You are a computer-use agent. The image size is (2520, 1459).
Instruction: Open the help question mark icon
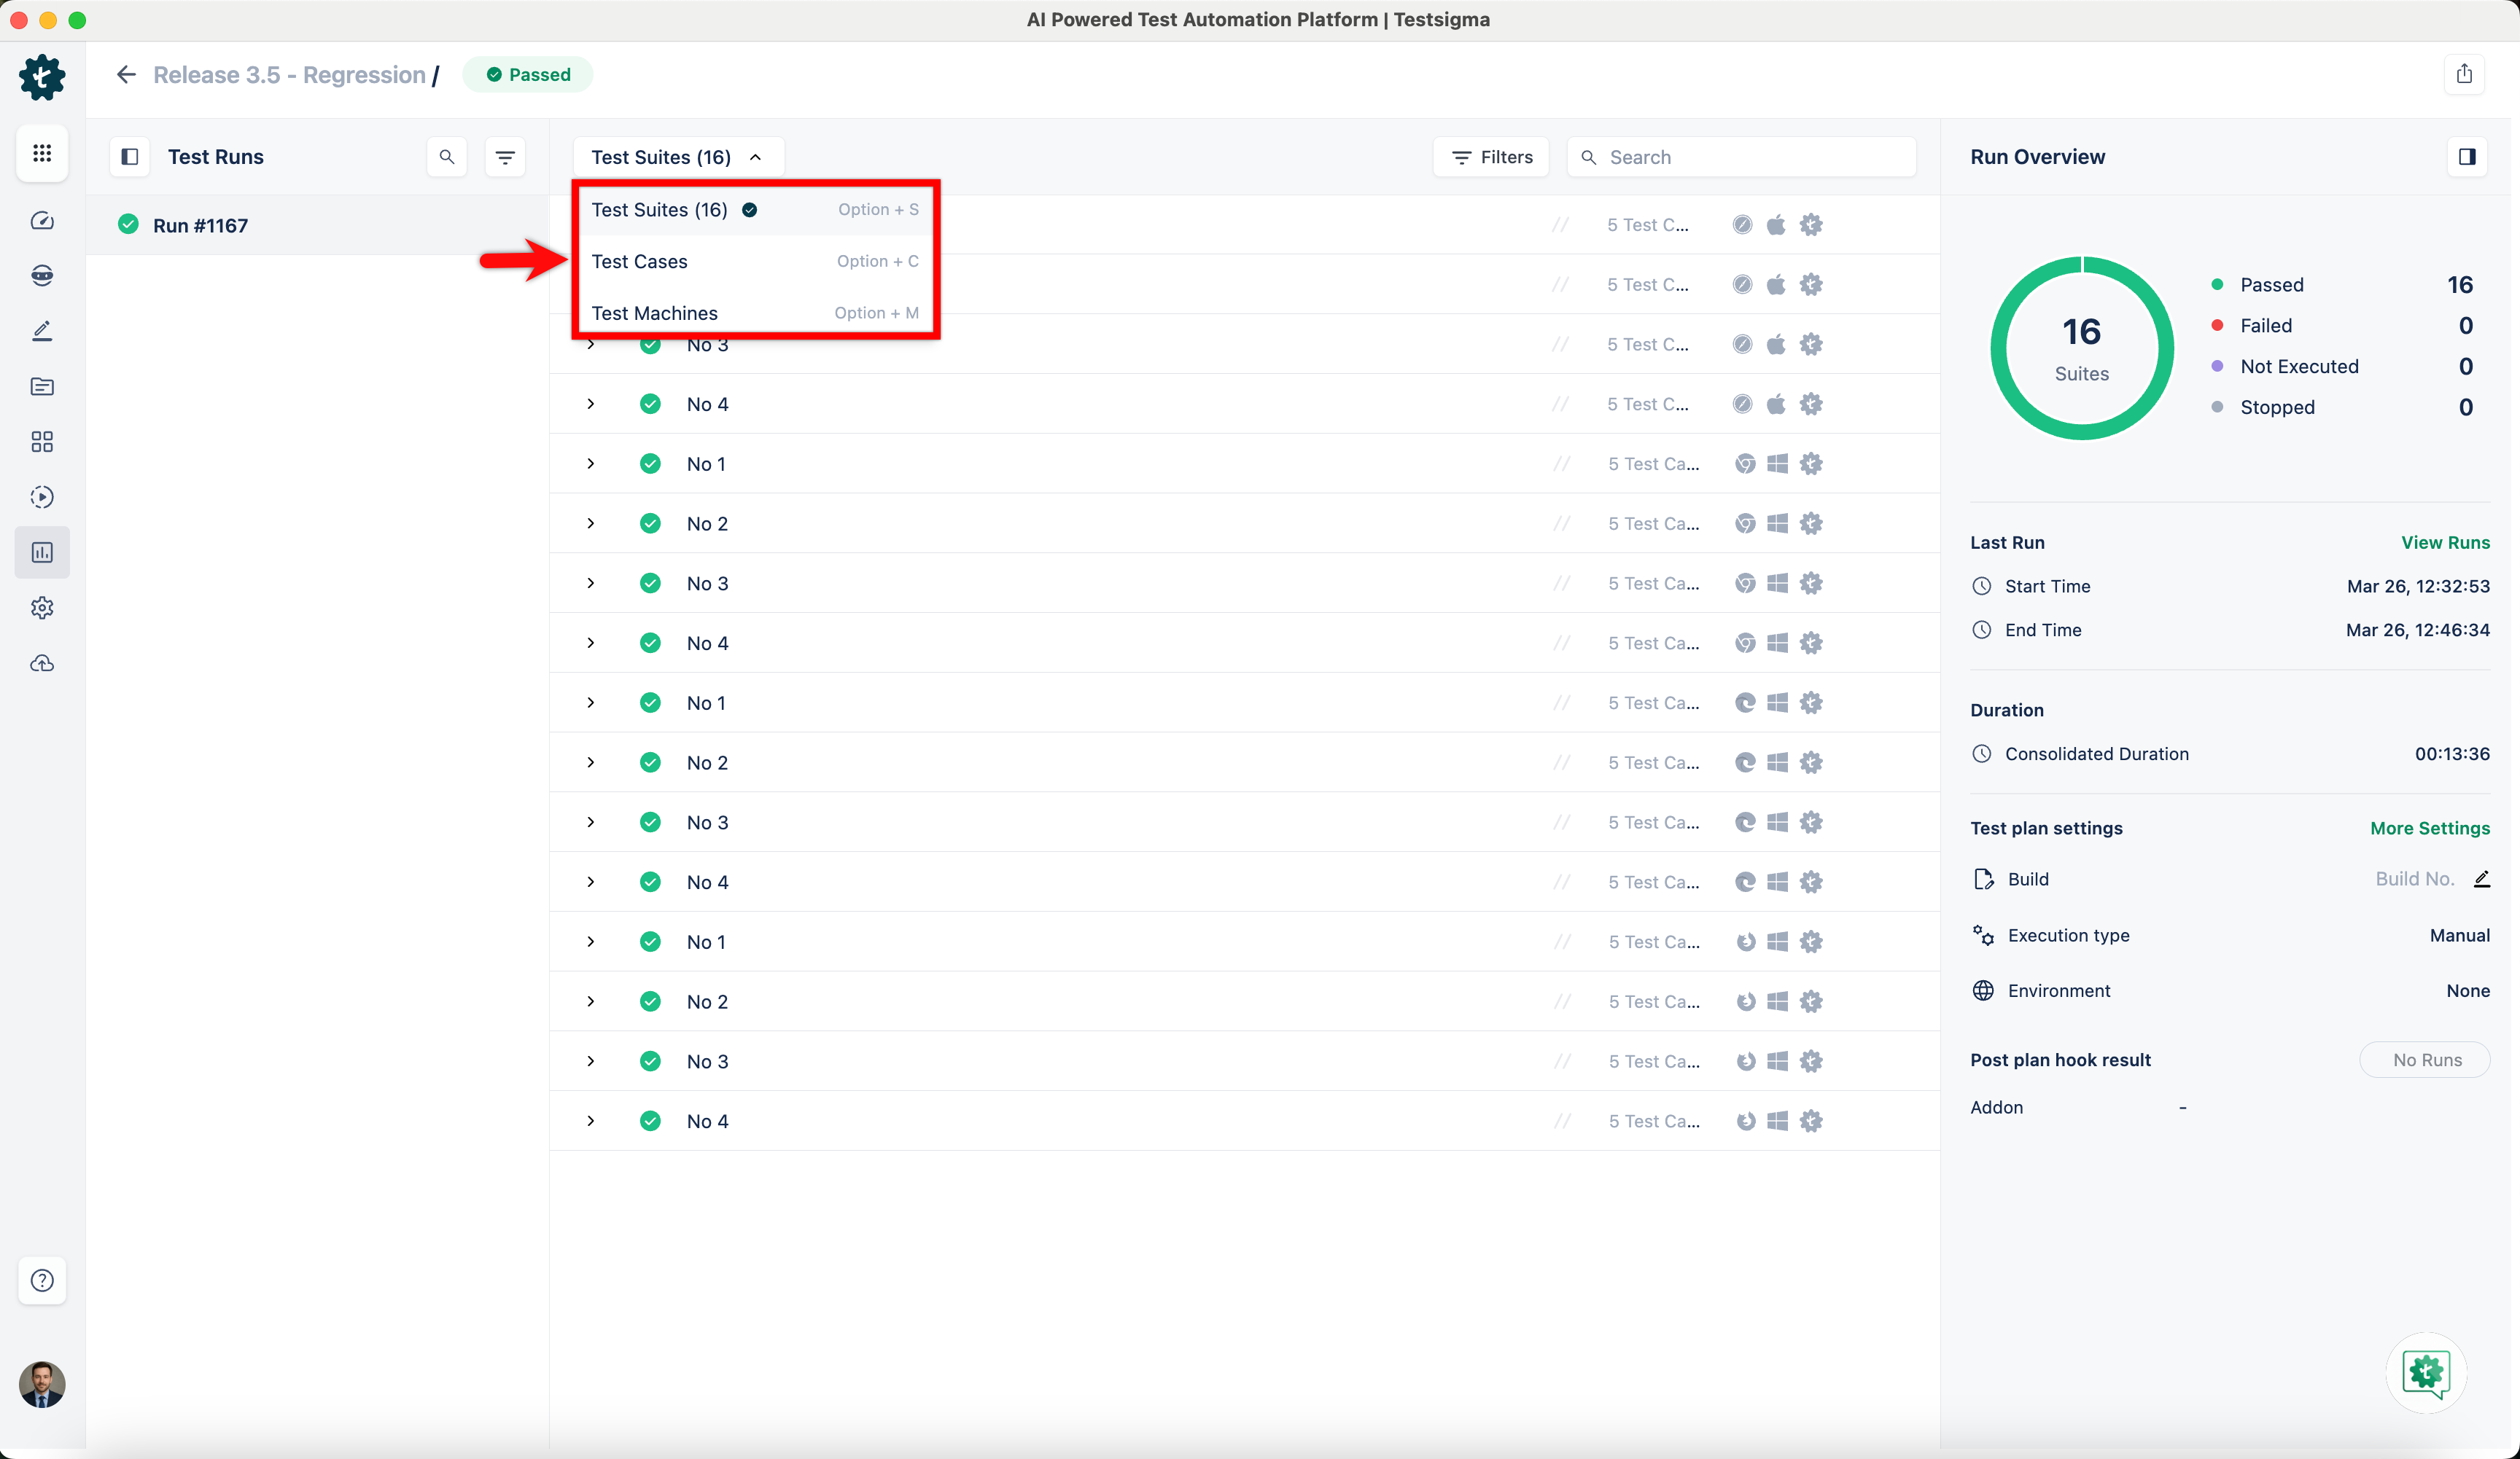(42, 1280)
